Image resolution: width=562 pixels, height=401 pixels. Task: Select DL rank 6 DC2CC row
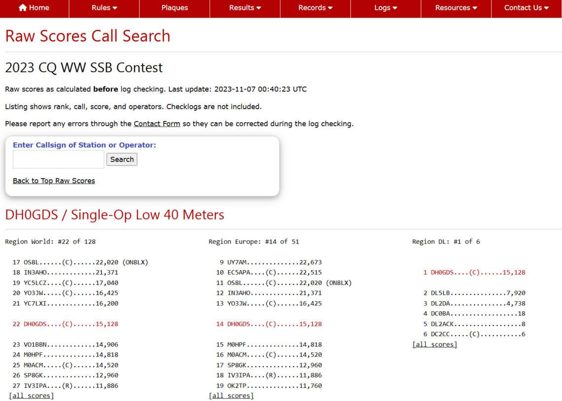click(474, 334)
